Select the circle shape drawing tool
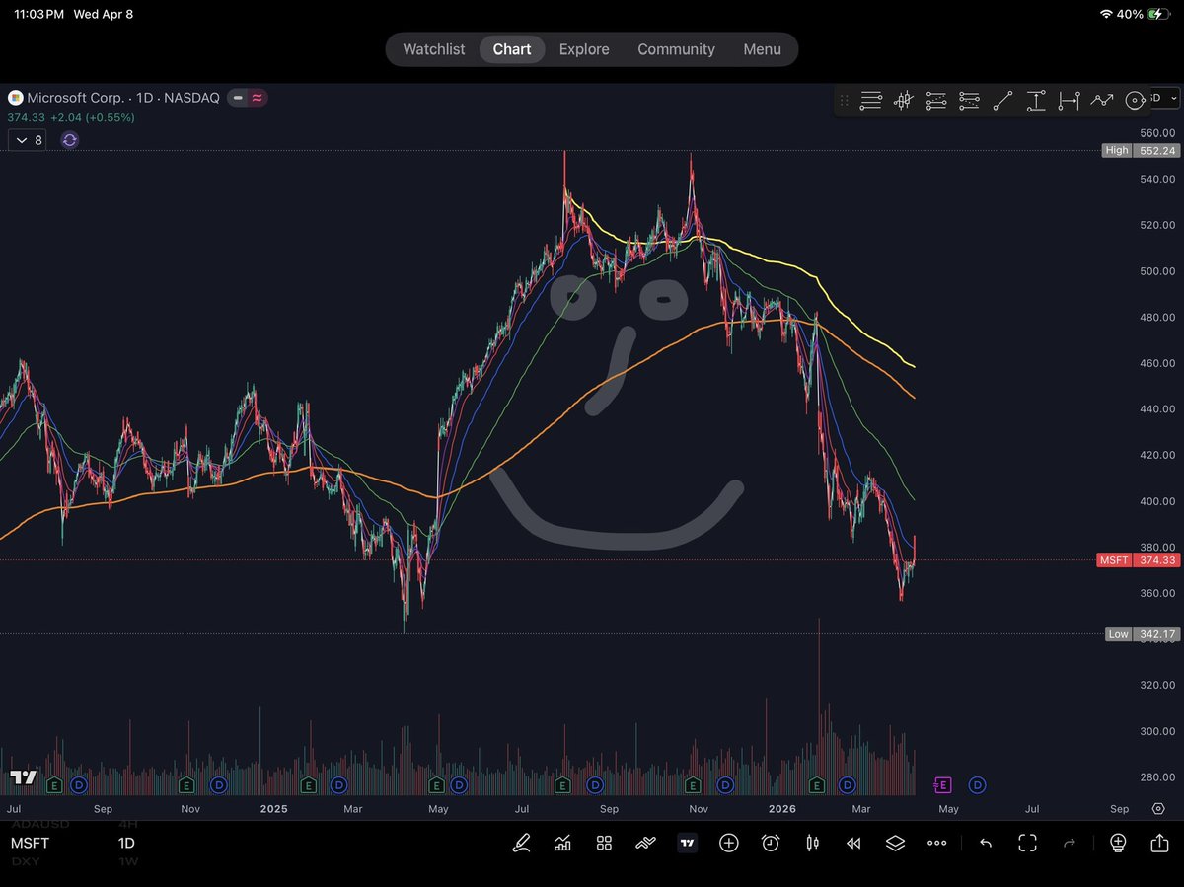This screenshot has width=1184, height=887. (x=1135, y=100)
